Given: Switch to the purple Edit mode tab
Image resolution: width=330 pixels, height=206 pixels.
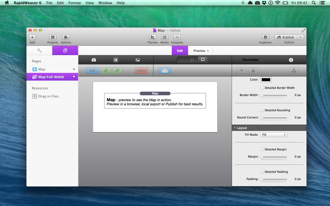Looking at the screenshot, I should click(180, 51).
